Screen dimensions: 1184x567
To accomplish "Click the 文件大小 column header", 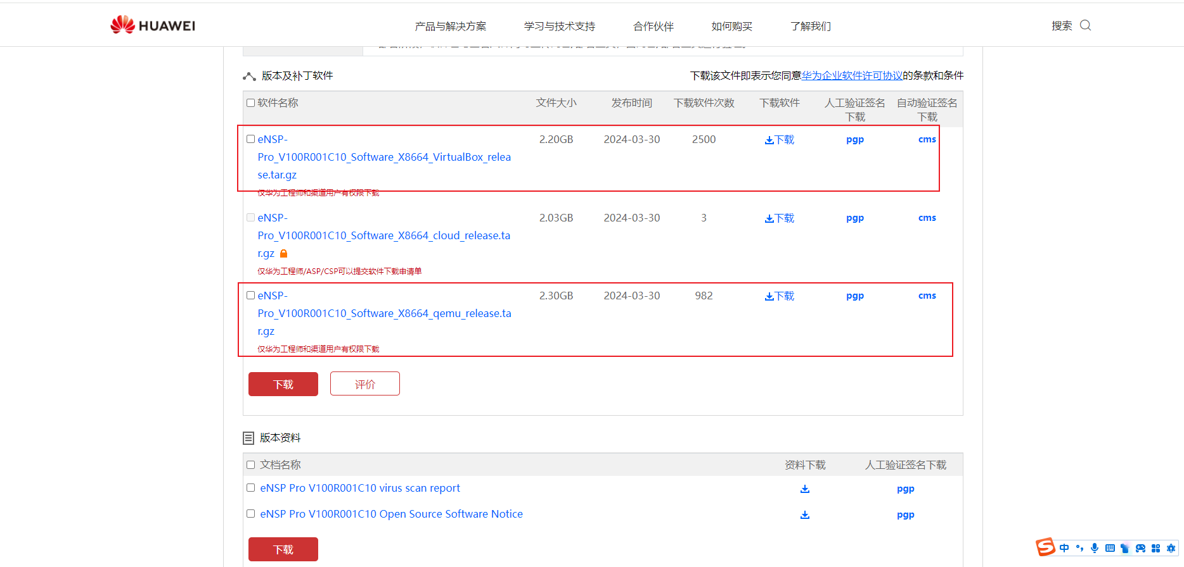I will (557, 103).
